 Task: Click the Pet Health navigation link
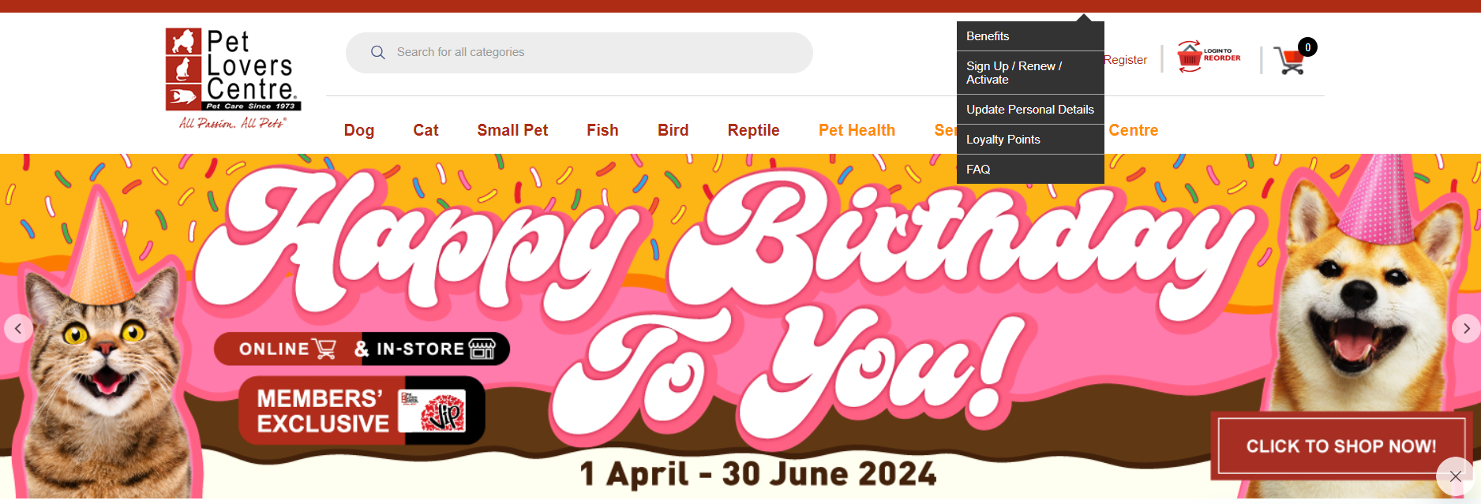(x=857, y=130)
